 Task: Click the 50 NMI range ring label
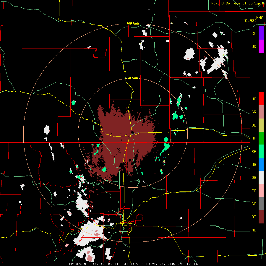pyautogui.click(x=133, y=78)
